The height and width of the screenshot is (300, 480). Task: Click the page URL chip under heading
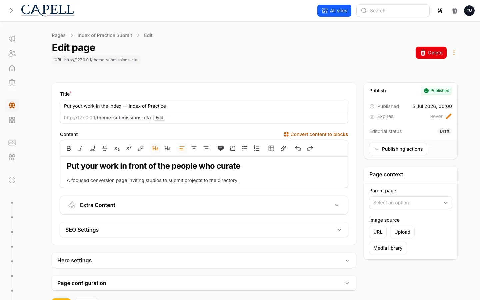(x=96, y=60)
